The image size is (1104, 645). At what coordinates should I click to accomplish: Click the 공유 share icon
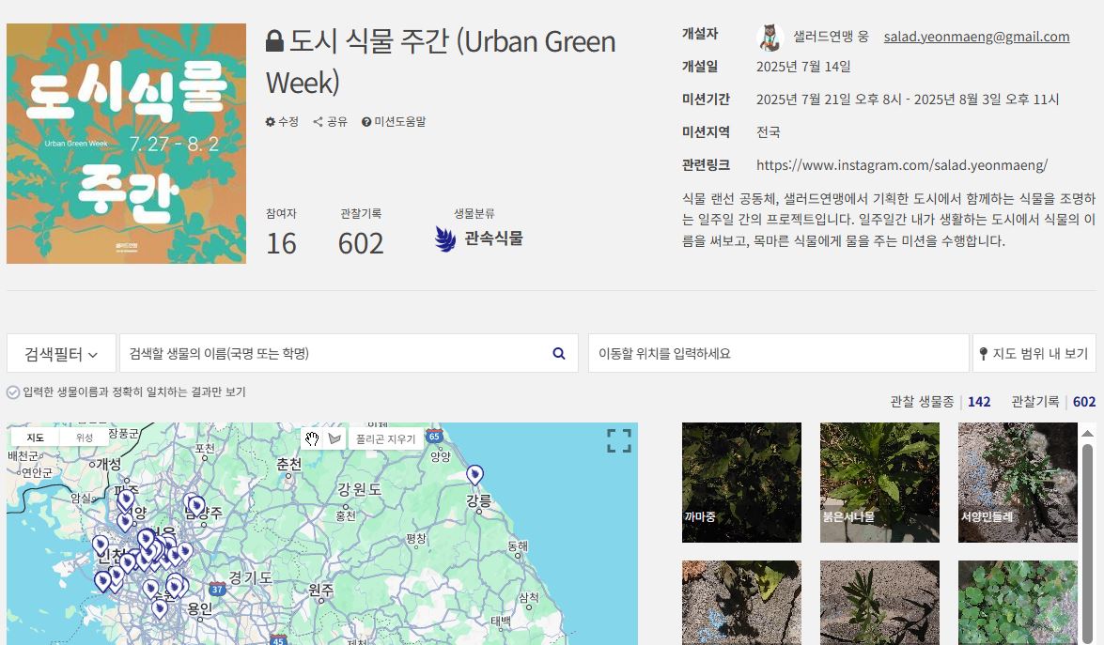coord(319,122)
